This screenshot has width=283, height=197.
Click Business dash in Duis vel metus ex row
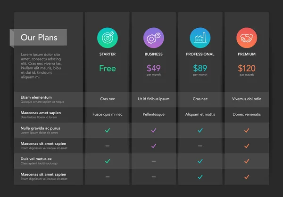pyautogui.click(x=154, y=161)
